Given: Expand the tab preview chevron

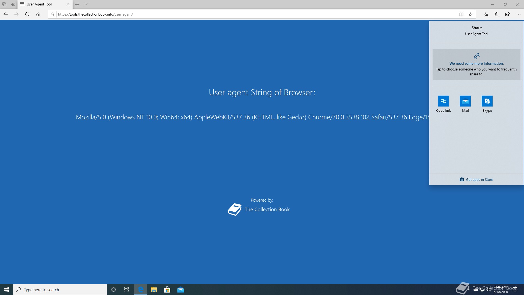Looking at the screenshot, I should pos(86,4).
